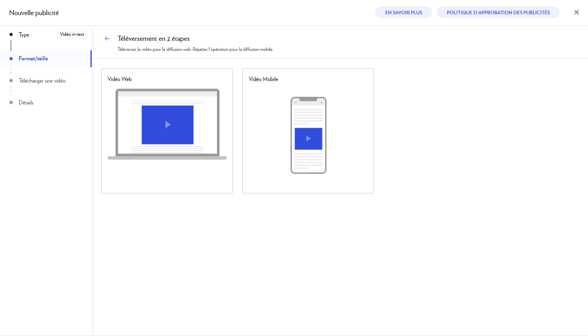588x336 pixels.
Task: Click the back arrow beside Téléversement heading
Action: (x=107, y=39)
